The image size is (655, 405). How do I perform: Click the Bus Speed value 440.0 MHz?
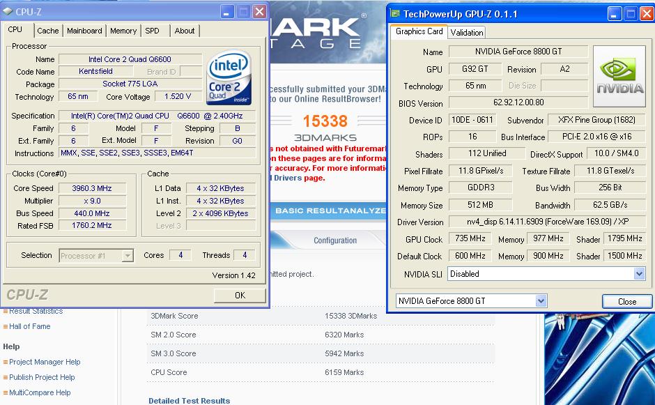[92, 213]
